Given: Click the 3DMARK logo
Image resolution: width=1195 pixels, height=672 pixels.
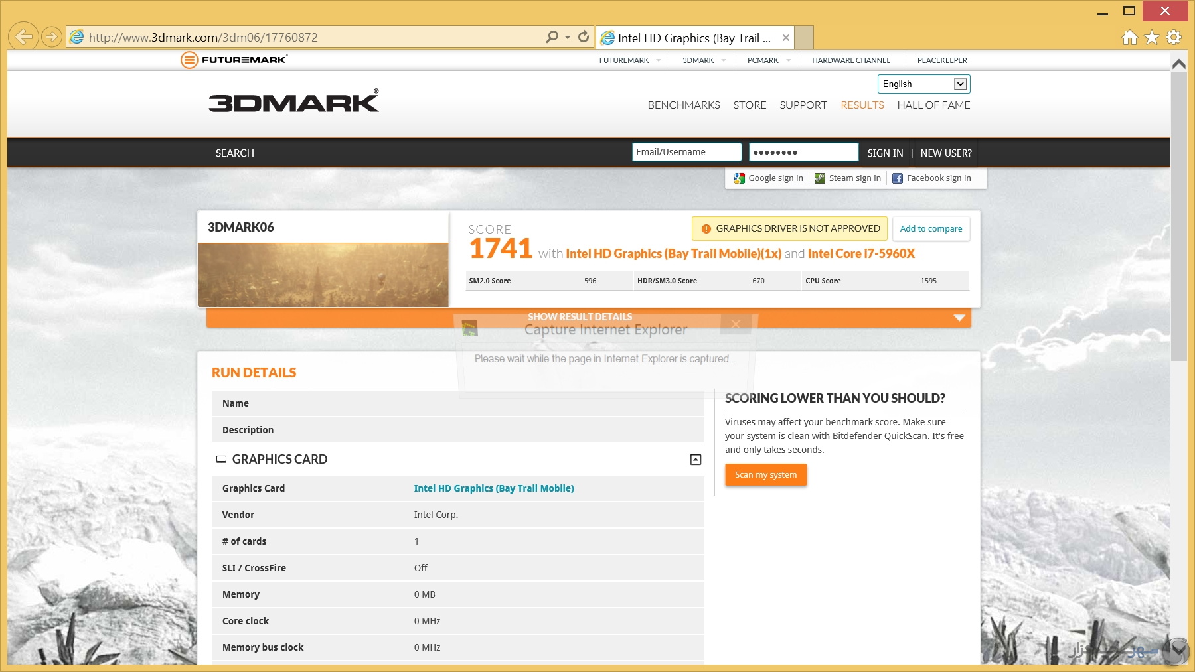Looking at the screenshot, I should pyautogui.click(x=293, y=101).
